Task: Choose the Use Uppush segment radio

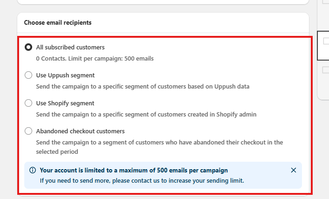Action: click(x=28, y=75)
